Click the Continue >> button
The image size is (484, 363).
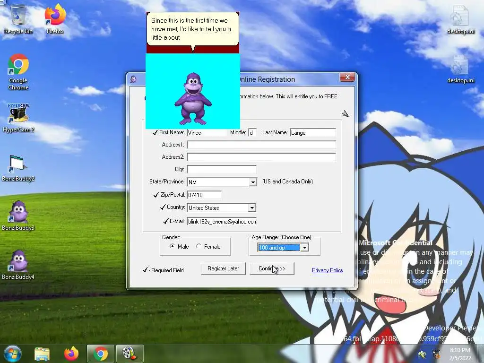pyautogui.click(x=272, y=268)
